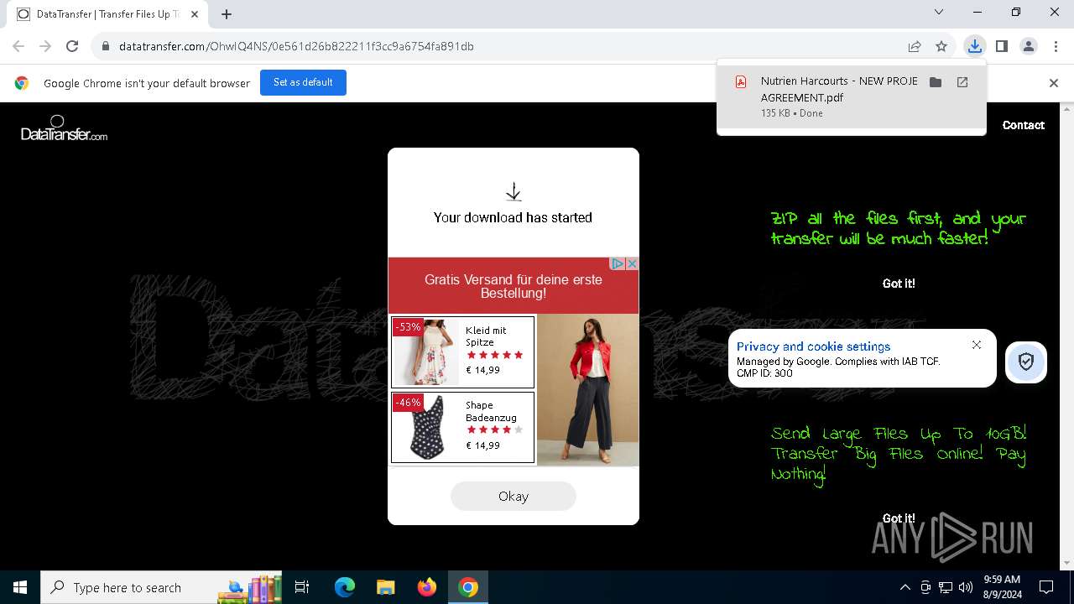
Task: Click Got it under Send Large Files tip
Action: click(899, 518)
